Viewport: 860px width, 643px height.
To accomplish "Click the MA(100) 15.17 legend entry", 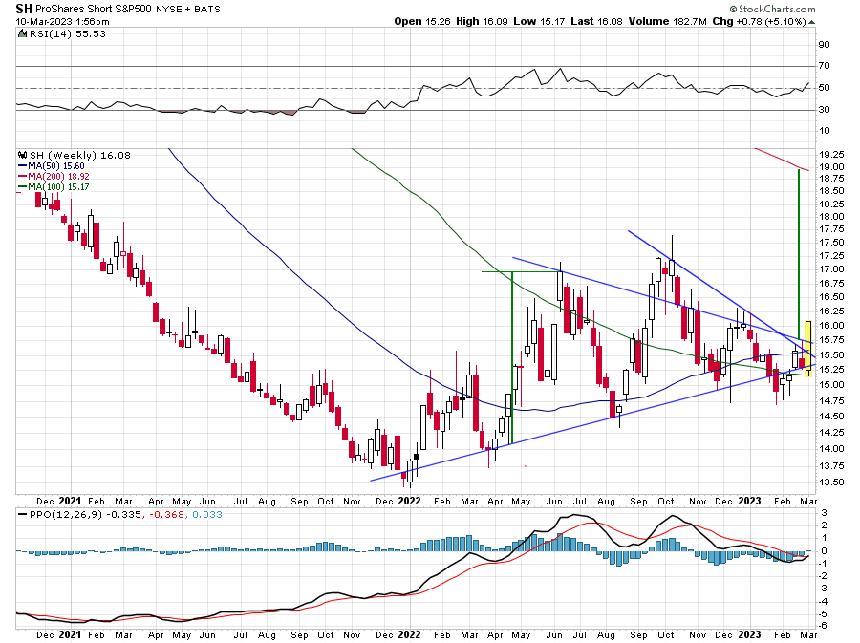I will click(x=54, y=186).
